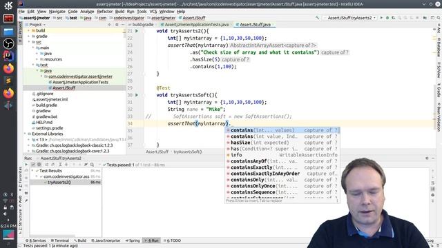The width and height of the screenshot is (442, 248).
Task: Open the Java Enterprise tool window
Action: (x=106, y=240)
